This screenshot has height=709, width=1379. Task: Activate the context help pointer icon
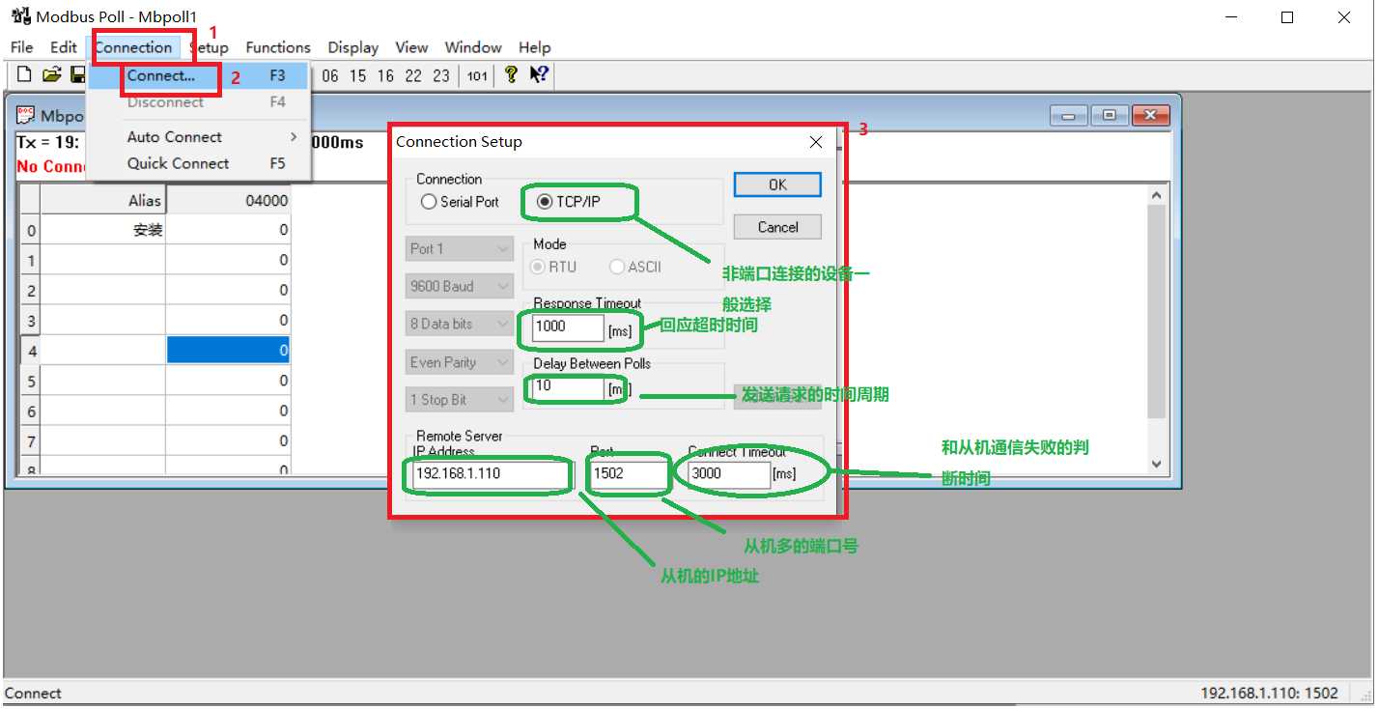[x=539, y=74]
